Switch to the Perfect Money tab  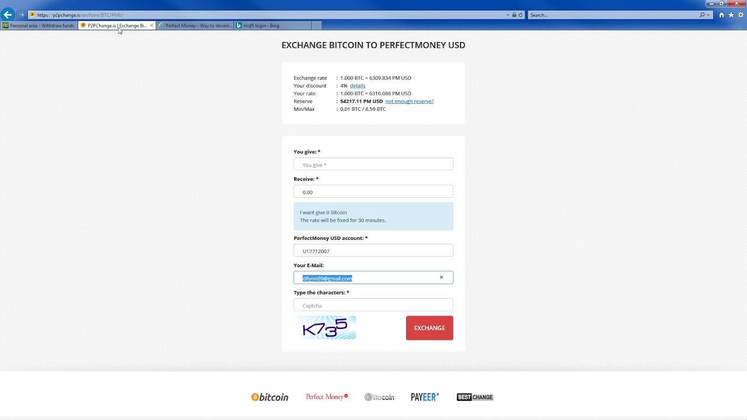196,26
